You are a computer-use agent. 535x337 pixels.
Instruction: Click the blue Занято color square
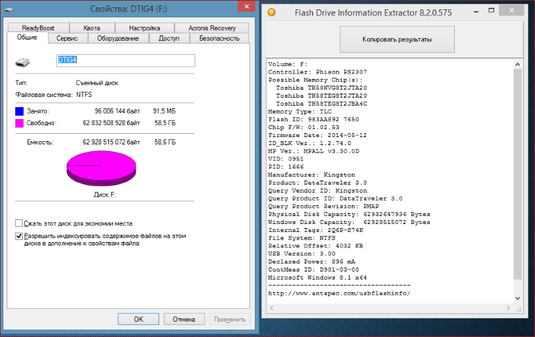point(19,111)
